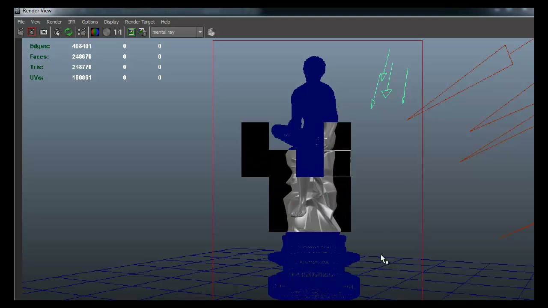Screen dimensions: 548x308
Task: Click the Tris count 248776
Action: click(x=82, y=67)
